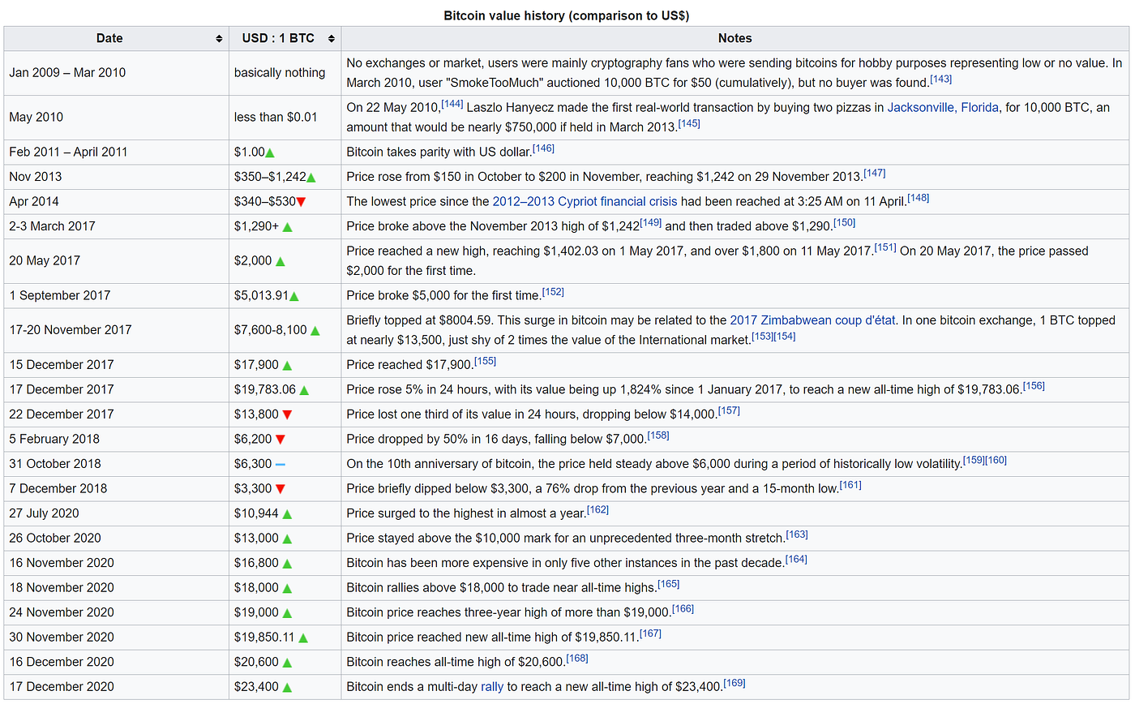Screen dimensions: 1135x704
Task: View citation [147] in the Nov 2013 row
Action: pyautogui.click(x=875, y=173)
